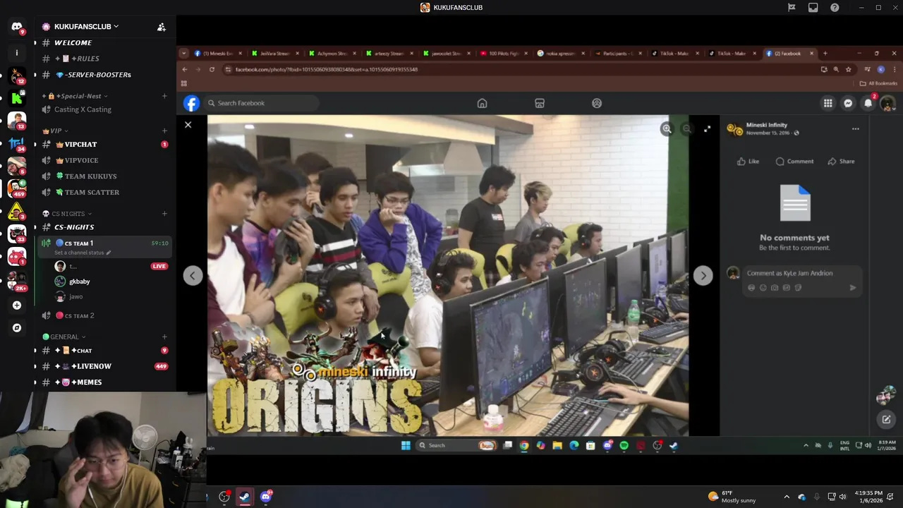Collapse the GENERAL category

point(64,337)
